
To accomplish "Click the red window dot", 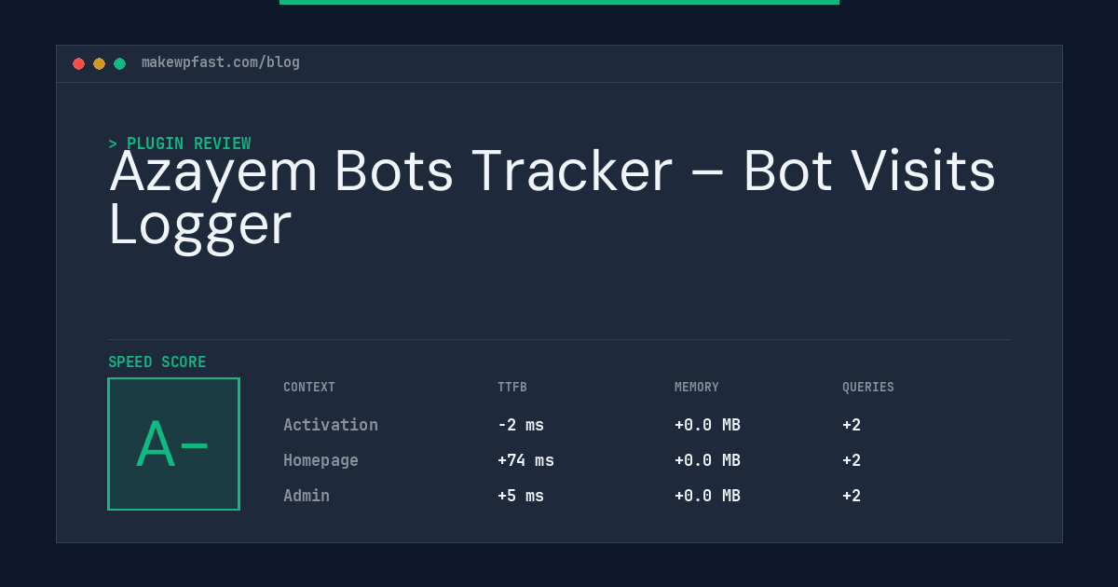I will point(78,63).
